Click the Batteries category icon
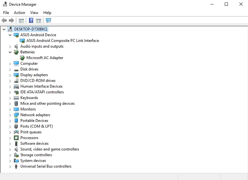Image resolution: width=248 pixels, height=180 pixels. click(16, 52)
